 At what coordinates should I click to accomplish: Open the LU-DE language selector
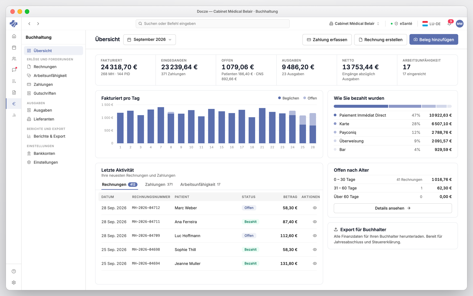click(432, 24)
